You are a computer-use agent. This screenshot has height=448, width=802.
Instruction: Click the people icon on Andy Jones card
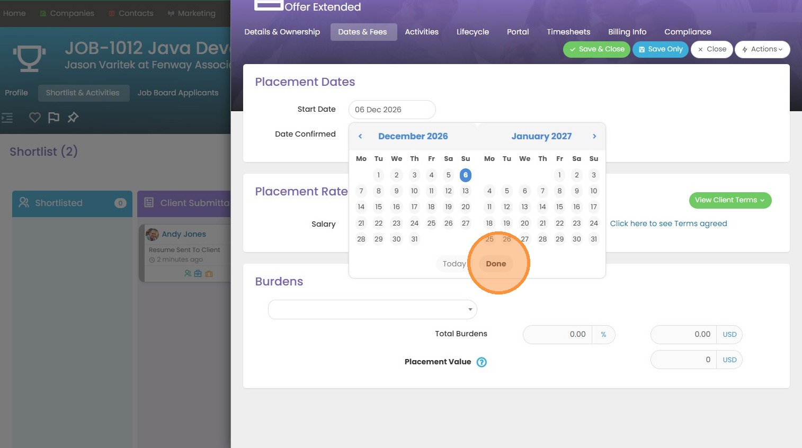pos(188,274)
